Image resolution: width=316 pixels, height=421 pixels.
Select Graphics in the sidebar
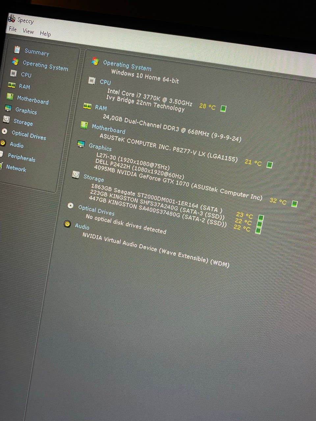click(x=26, y=111)
